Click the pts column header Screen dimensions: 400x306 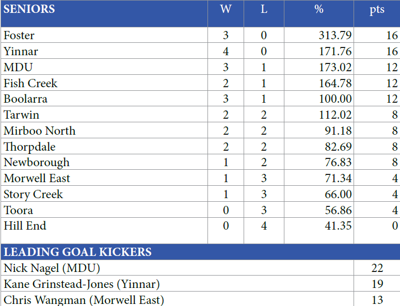pos(377,10)
